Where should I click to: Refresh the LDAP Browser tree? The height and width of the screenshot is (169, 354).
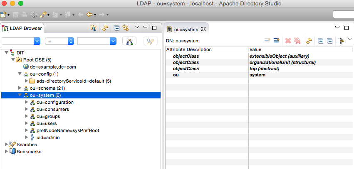click(x=104, y=28)
